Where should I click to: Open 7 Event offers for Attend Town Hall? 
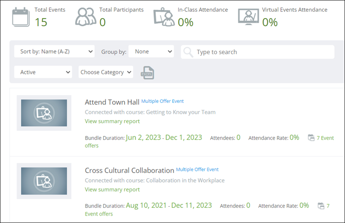point(325,138)
